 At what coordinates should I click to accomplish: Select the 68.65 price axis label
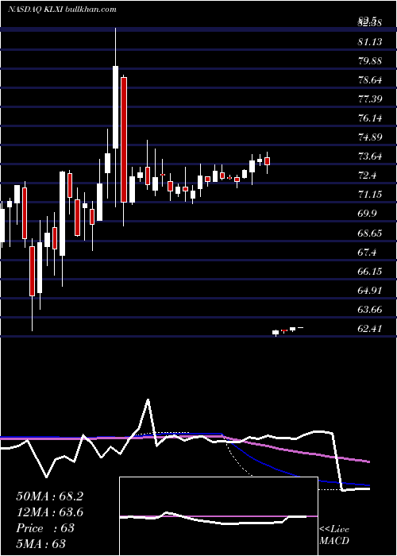pos(370,234)
